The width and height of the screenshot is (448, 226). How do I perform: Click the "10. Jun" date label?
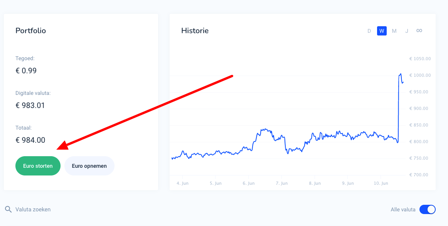[x=381, y=183]
